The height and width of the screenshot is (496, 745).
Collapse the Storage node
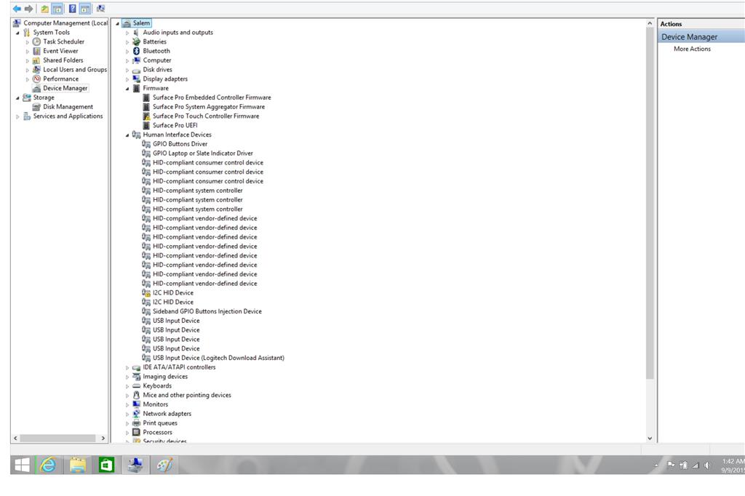click(17, 98)
